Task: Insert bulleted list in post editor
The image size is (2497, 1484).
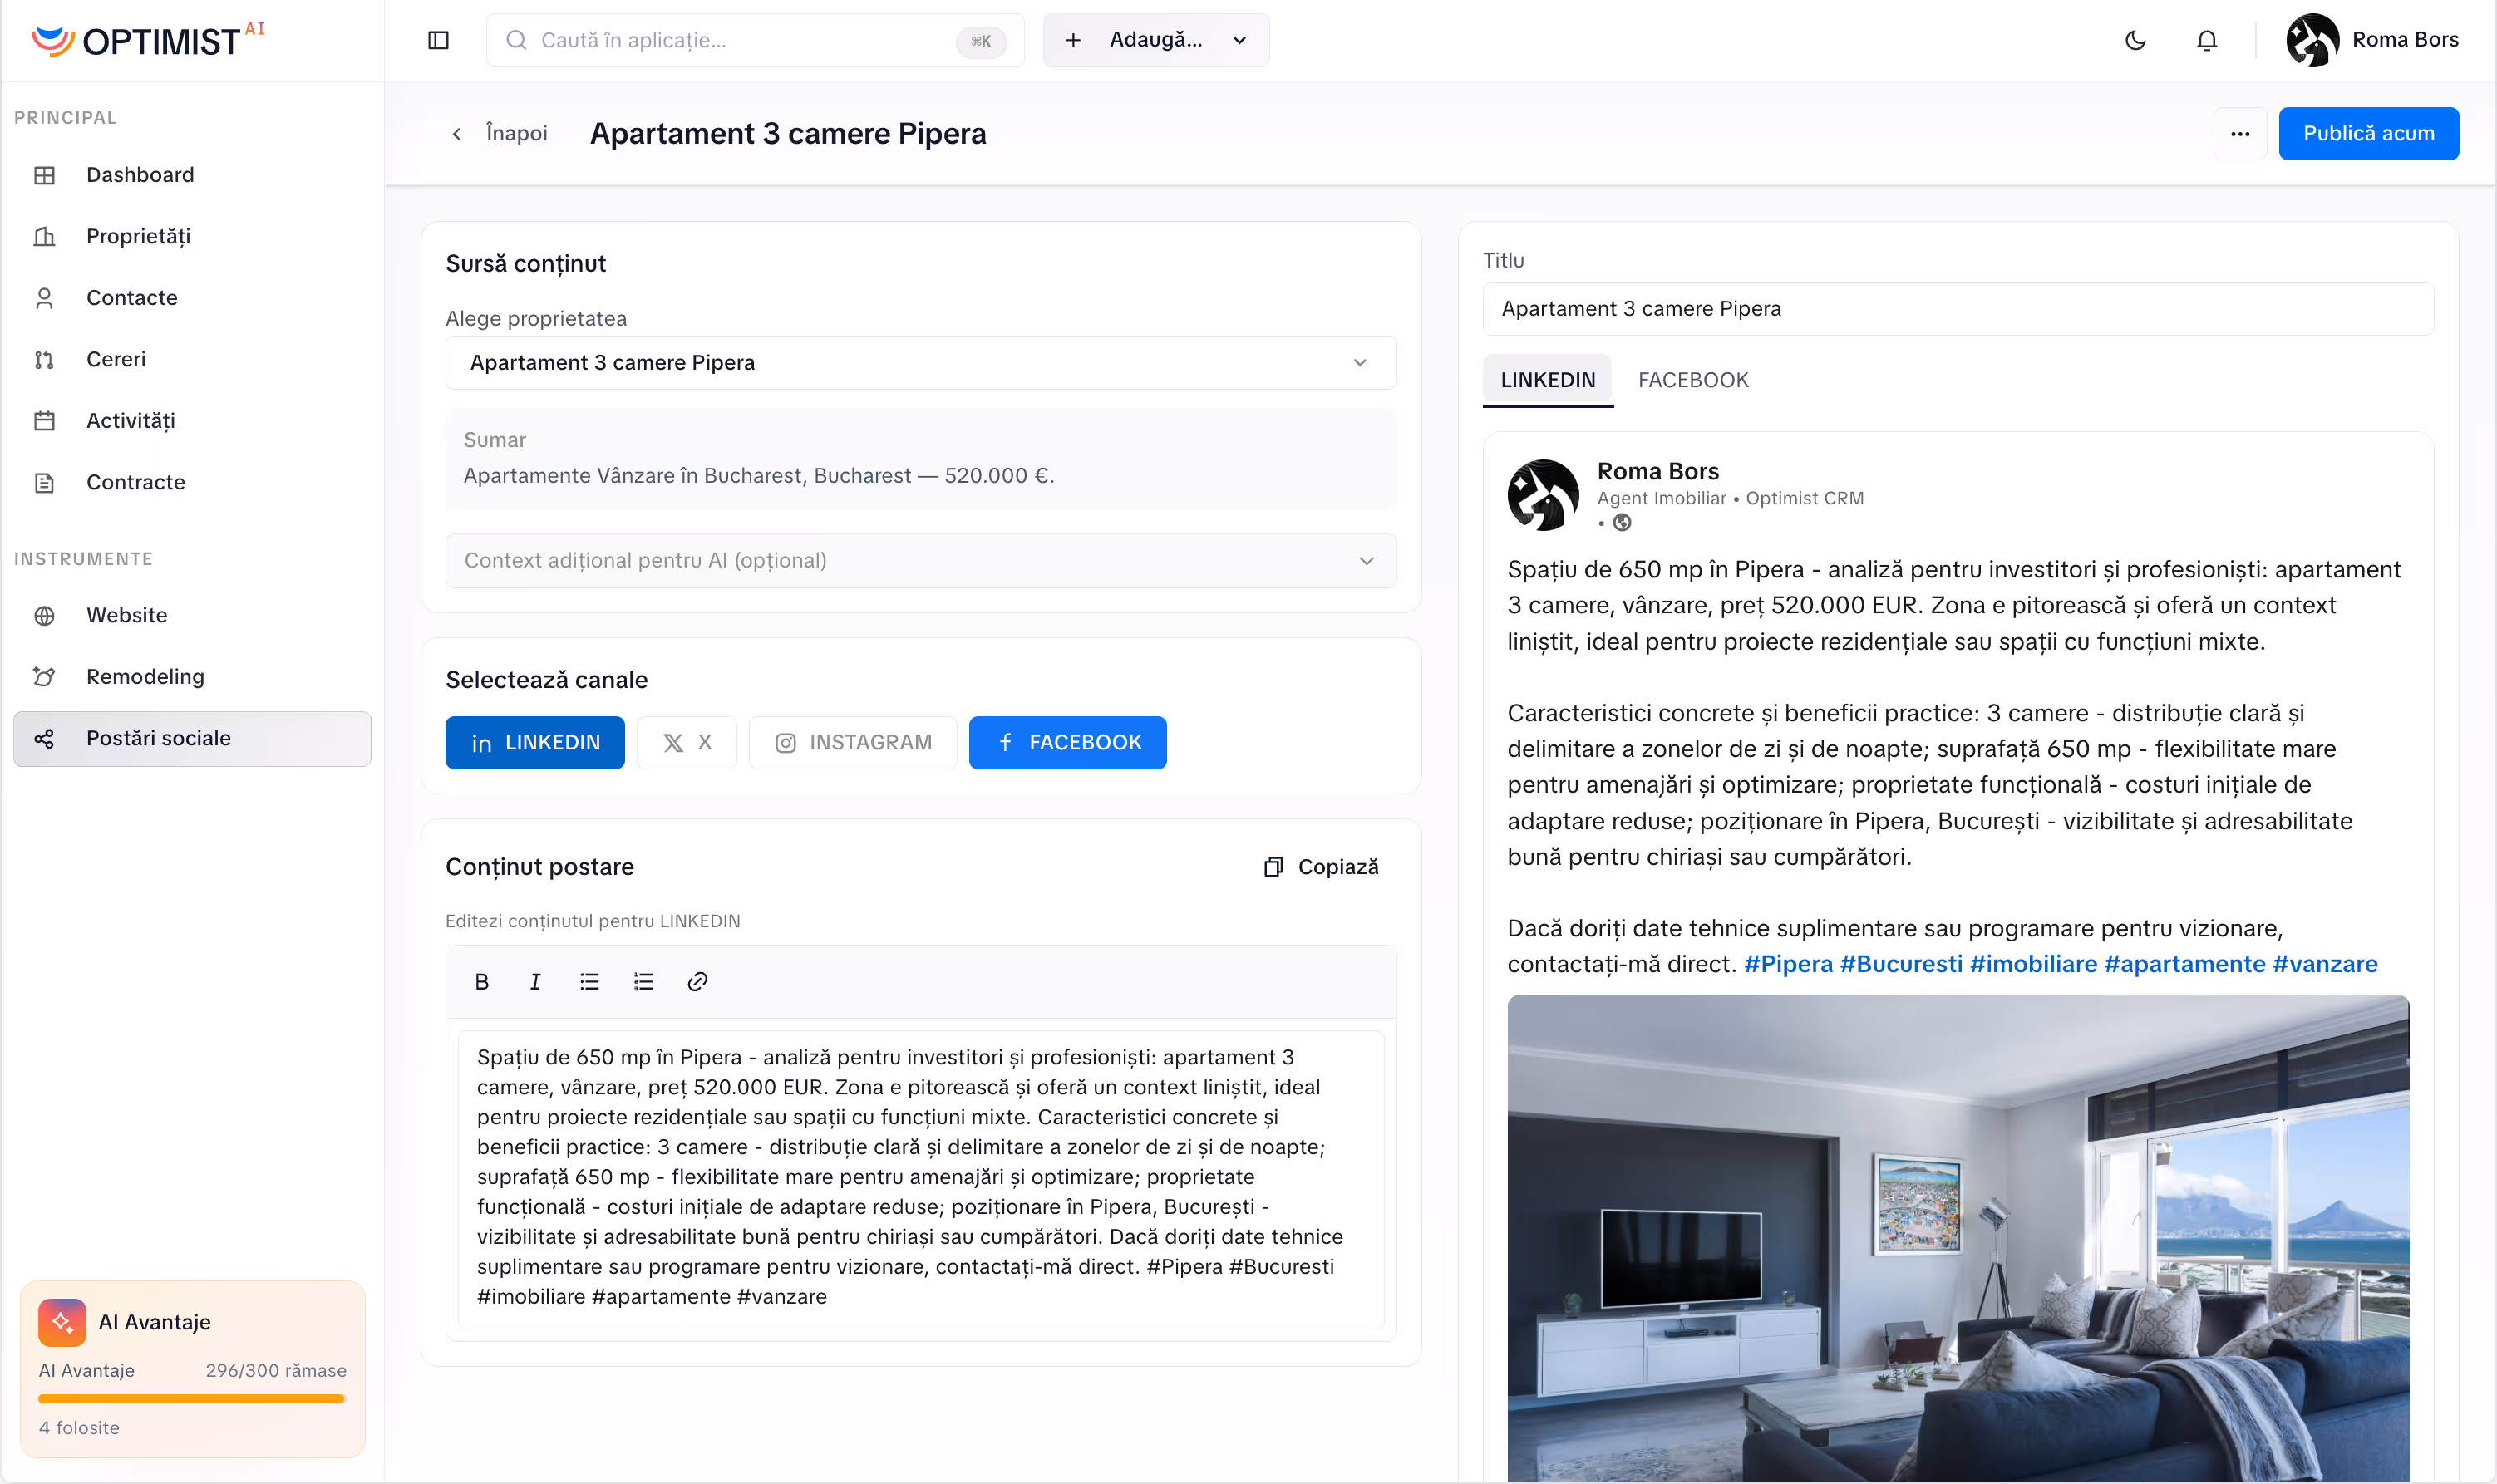Action: tap(589, 982)
